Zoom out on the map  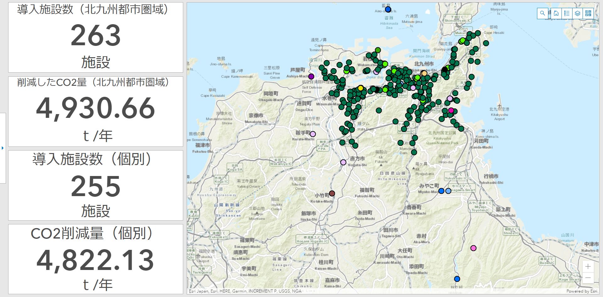pyautogui.click(x=588, y=278)
